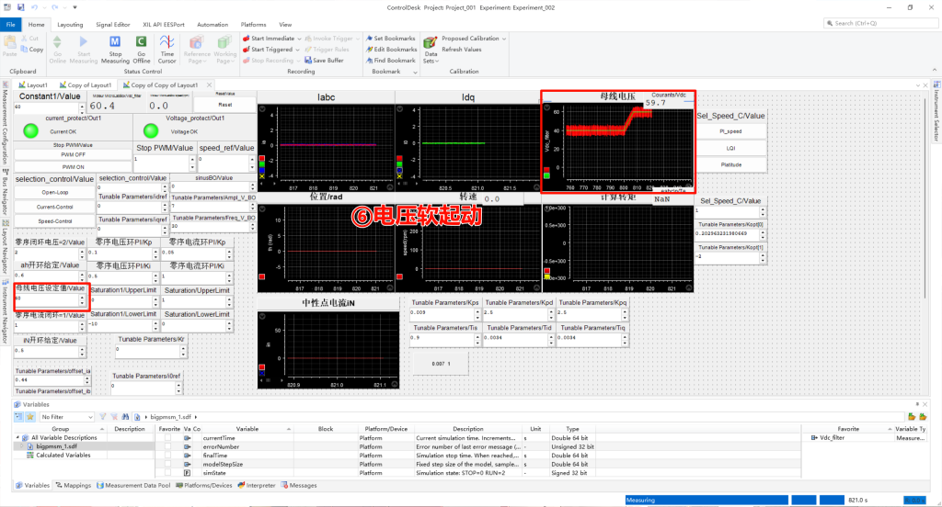The width and height of the screenshot is (942, 507).
Task: Click the Speed-Control button
Action: point(54,221)
